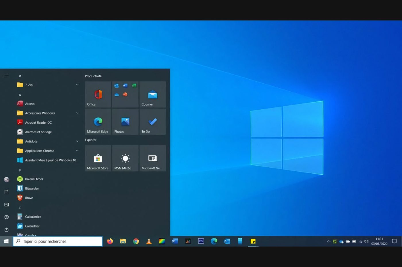
Task: Click in the taskbar search box
Action: click(58, 241)
